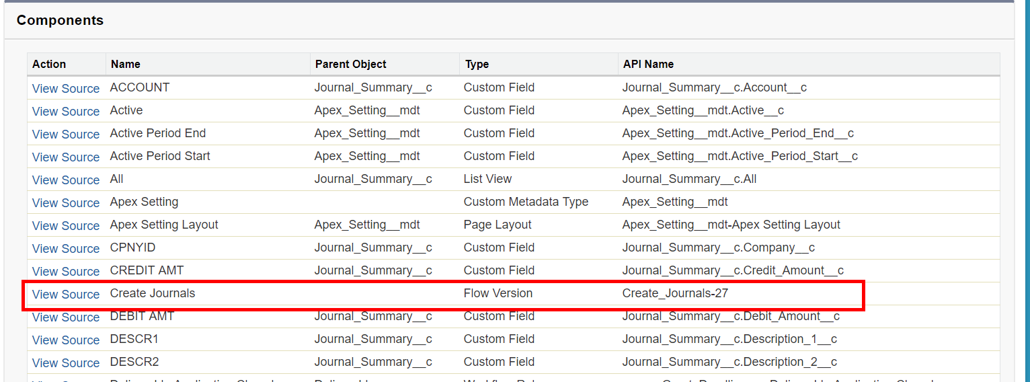
Task: Select the Name column header
Action: click(126, 64)
